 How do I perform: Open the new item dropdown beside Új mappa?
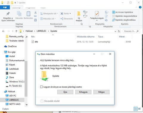coord(85,12)
